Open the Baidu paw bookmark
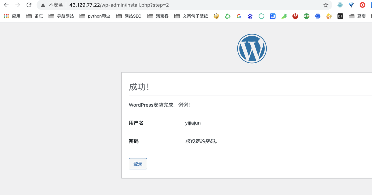The width and height of the screenshot is (372, 195). click(250, 16)
